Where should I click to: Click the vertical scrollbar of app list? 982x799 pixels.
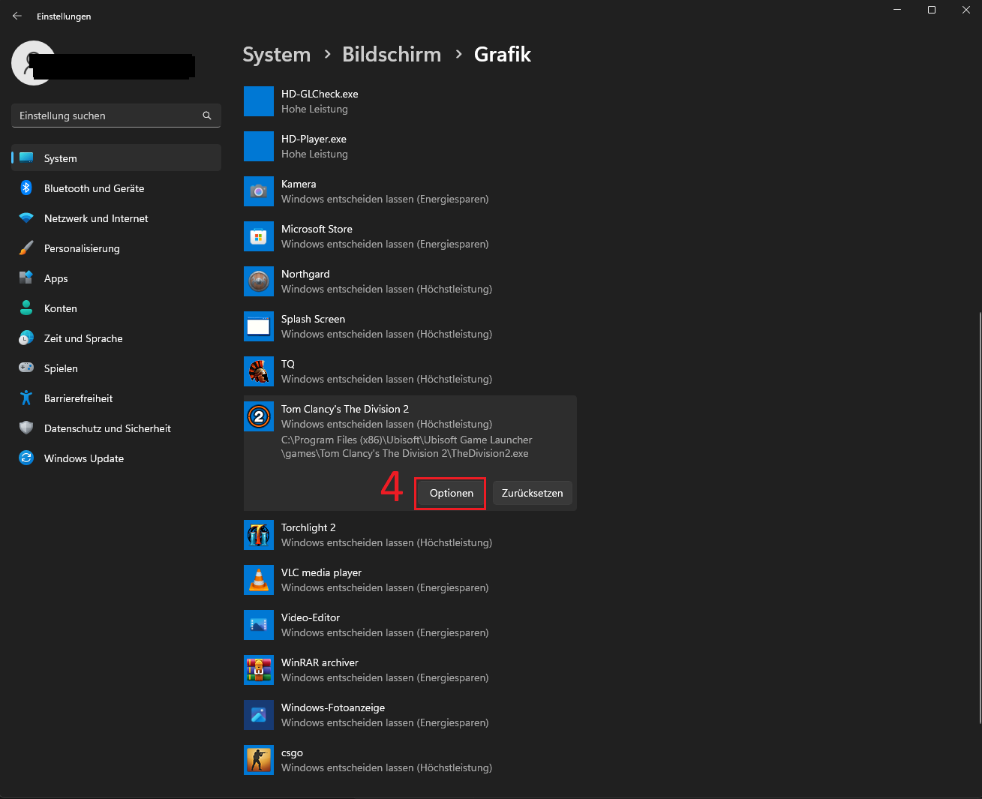tap(979, 518)
